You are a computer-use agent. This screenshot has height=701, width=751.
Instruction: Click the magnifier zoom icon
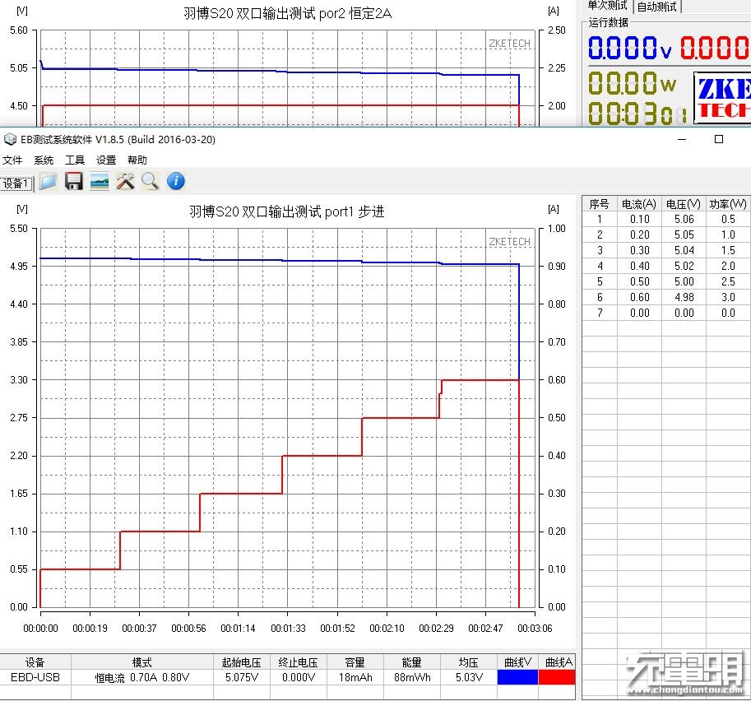[151, 181]
